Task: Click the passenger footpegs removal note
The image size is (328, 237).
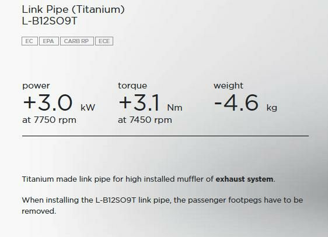Action: [x=162, y=206]
